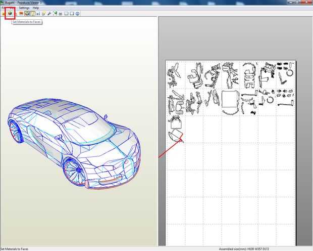
Task: Click the blue circular info icon
Action: click(77, 14)
